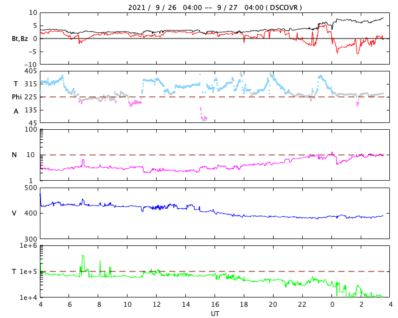Click the 400 tick label on the V panel
Viewport: 398px width, 318px height.
pyautogui.click(x=30, y=213)
